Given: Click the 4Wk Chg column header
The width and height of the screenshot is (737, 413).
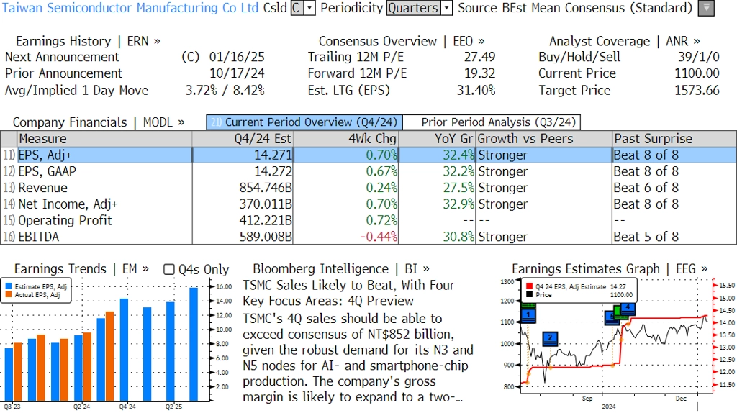Looking at the screenshot, I should click(346, 139).
